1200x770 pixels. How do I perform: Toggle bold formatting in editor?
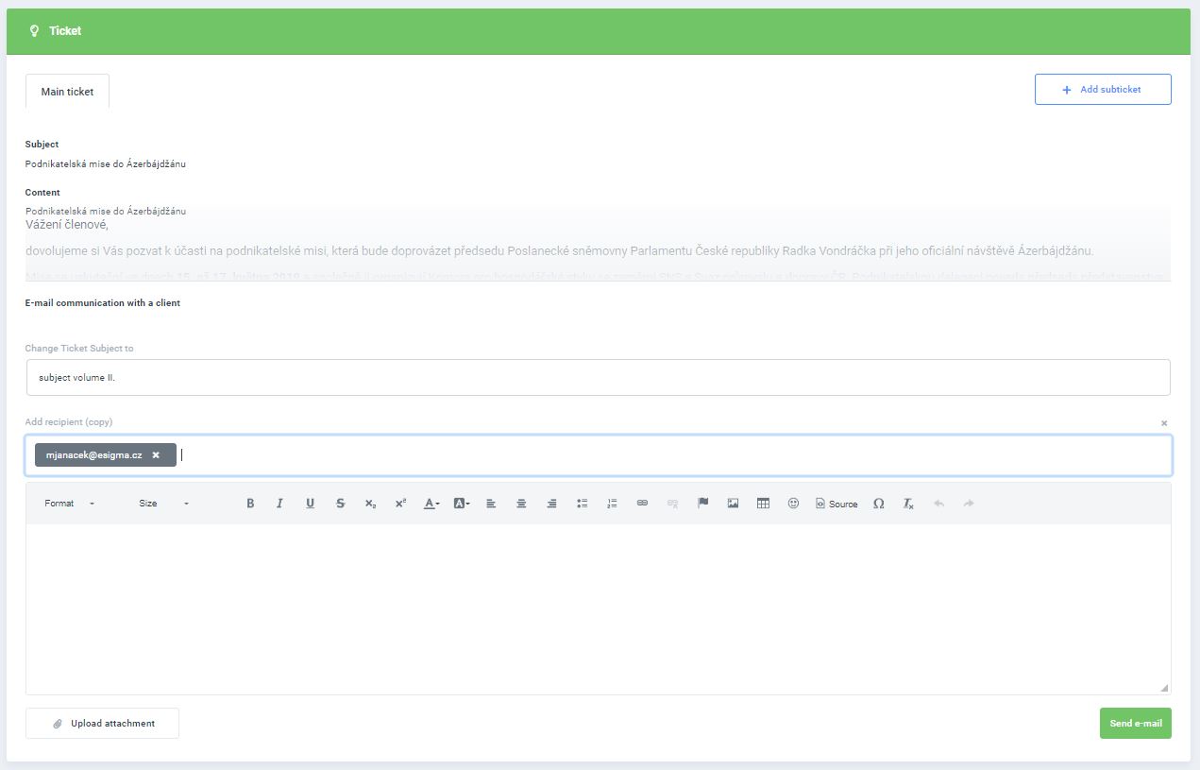click(250, 504)
